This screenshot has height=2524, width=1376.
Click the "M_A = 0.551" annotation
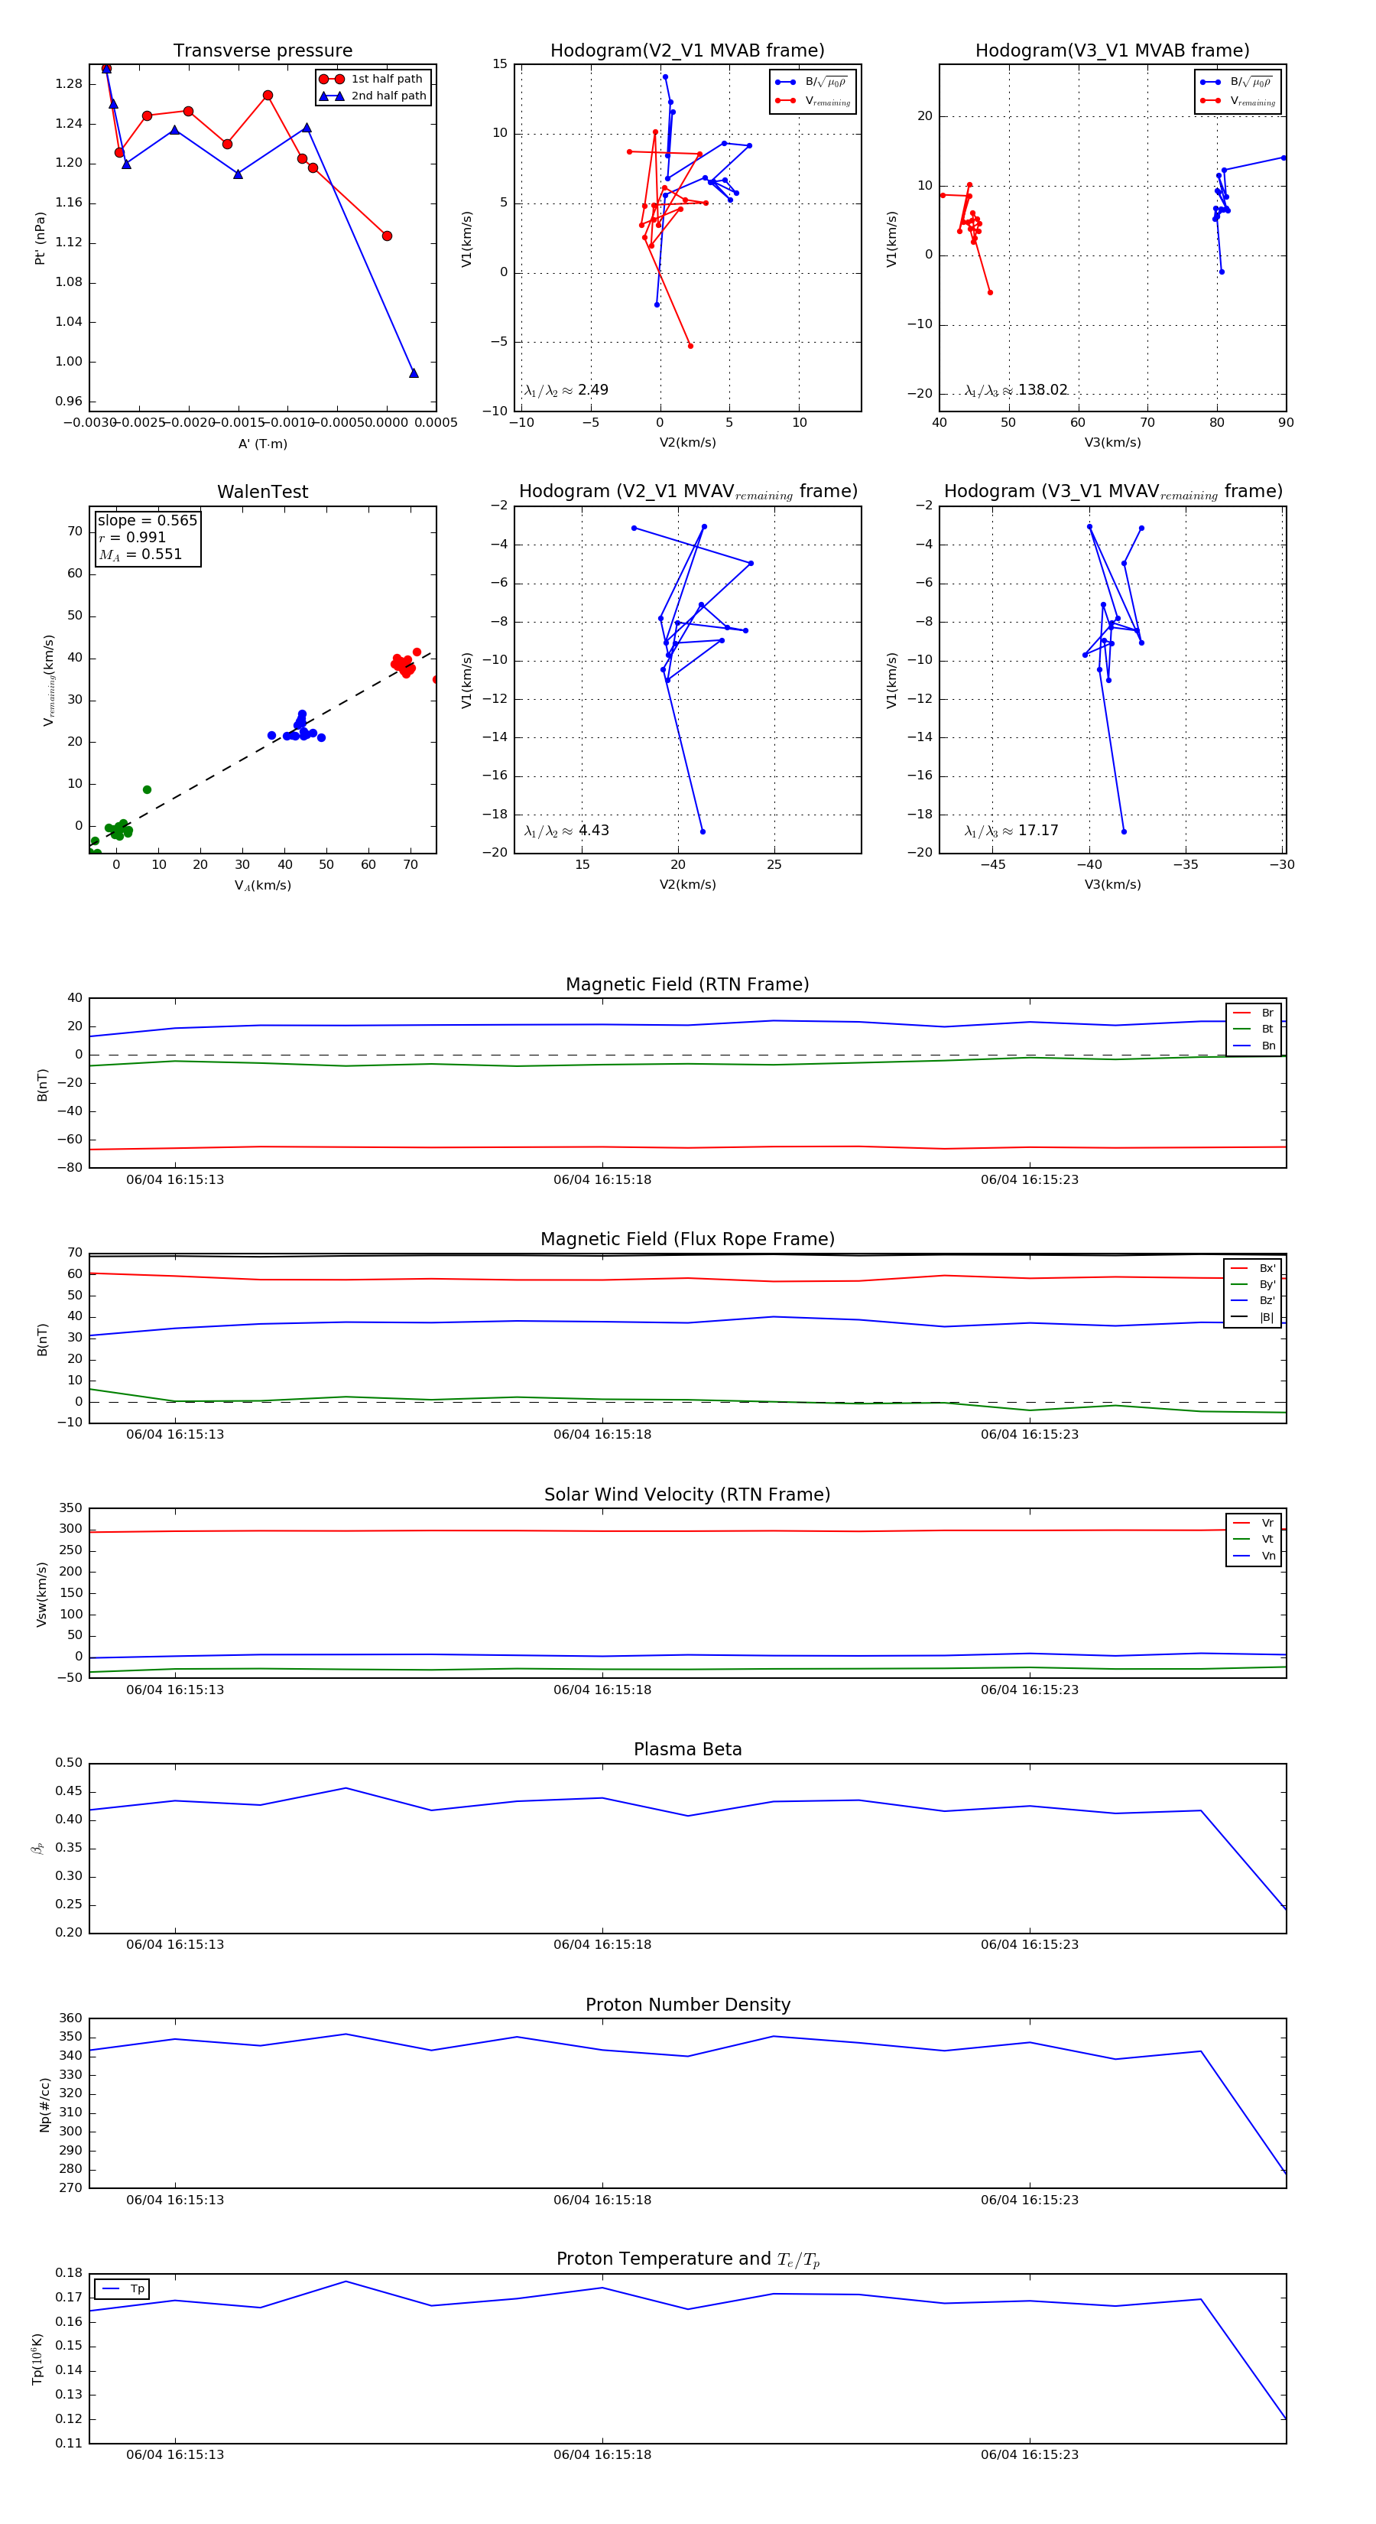[140, 555]
